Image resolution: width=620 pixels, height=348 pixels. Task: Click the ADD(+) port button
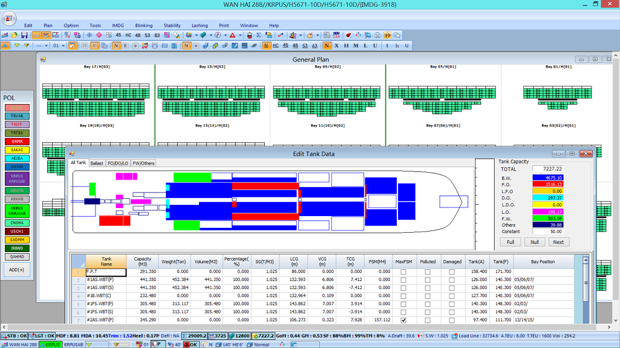tap(17, 269)
